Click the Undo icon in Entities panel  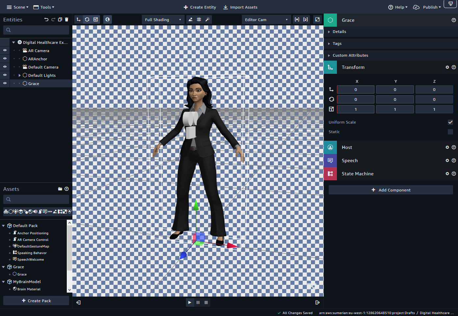pos(46,19)
